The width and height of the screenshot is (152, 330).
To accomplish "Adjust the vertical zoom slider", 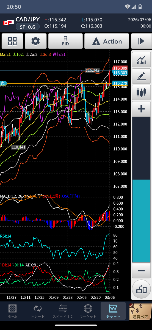I will [x=141, y=189].
